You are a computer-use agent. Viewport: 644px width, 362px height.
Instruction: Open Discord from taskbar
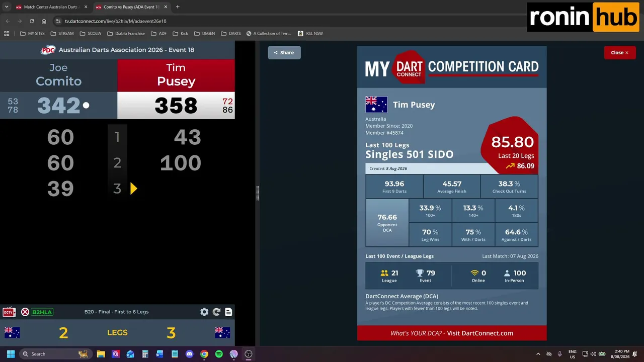point(189,354)
